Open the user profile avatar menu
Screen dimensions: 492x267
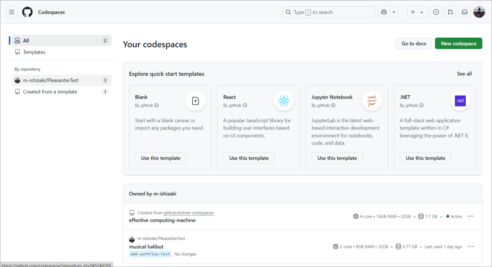[479, 12]
